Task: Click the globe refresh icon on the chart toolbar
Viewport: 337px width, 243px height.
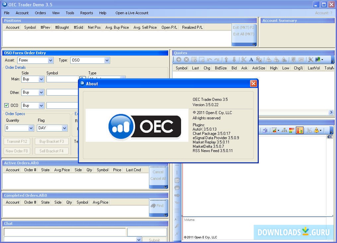Action: (265, 130)
